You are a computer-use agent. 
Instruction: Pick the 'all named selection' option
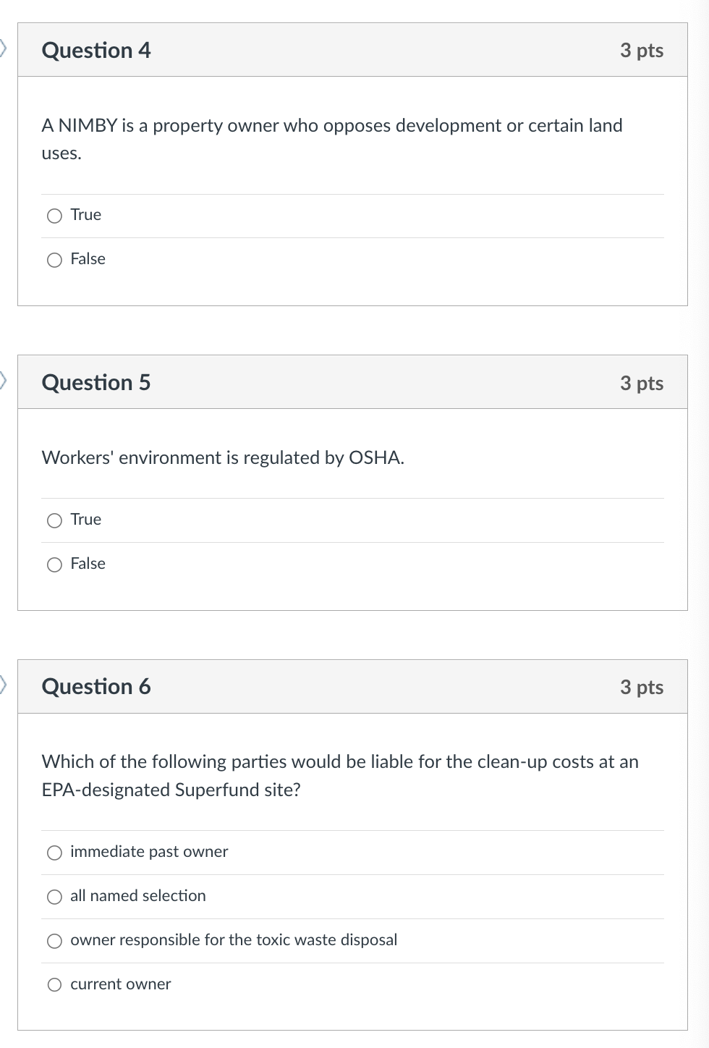point(54,897)
